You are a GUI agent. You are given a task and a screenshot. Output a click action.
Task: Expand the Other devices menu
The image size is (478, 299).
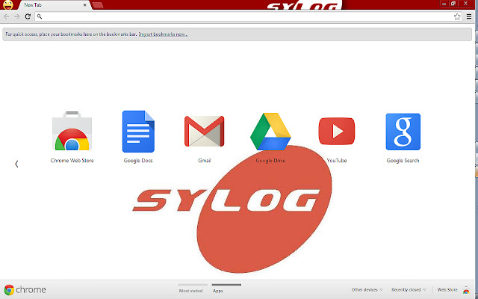pos(367,289)
